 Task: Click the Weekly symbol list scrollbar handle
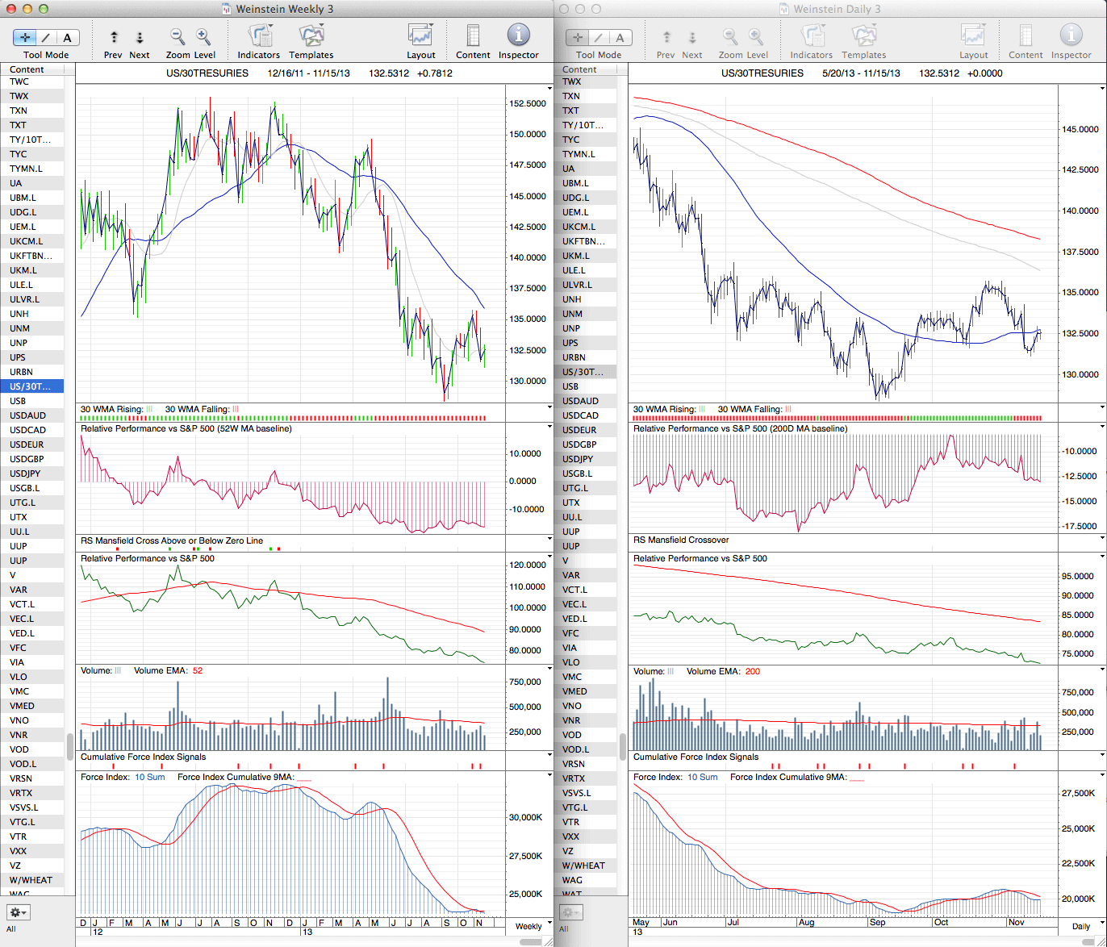coord(69,743)
